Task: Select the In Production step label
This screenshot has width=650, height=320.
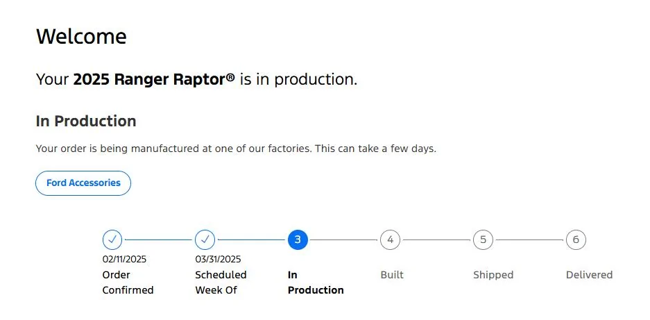Action: [x=316, y=283]
